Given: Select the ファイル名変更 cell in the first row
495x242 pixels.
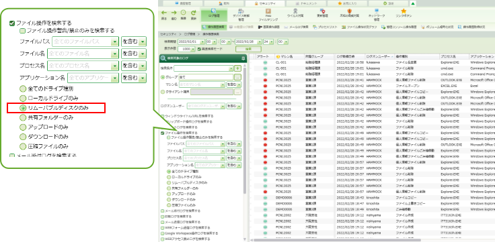Looking at the screenshot, I should click(406, 62).
